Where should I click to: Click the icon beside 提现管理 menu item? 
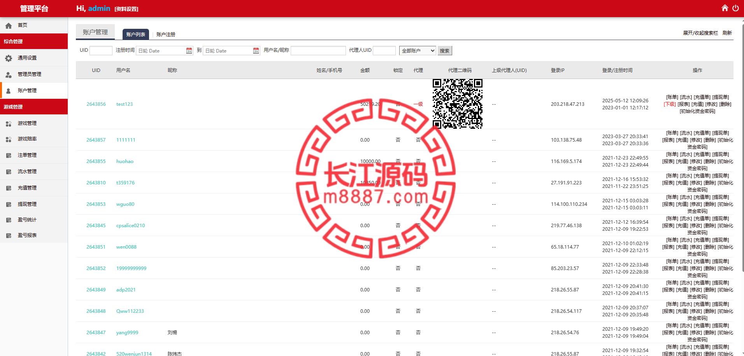pos(9,205)
